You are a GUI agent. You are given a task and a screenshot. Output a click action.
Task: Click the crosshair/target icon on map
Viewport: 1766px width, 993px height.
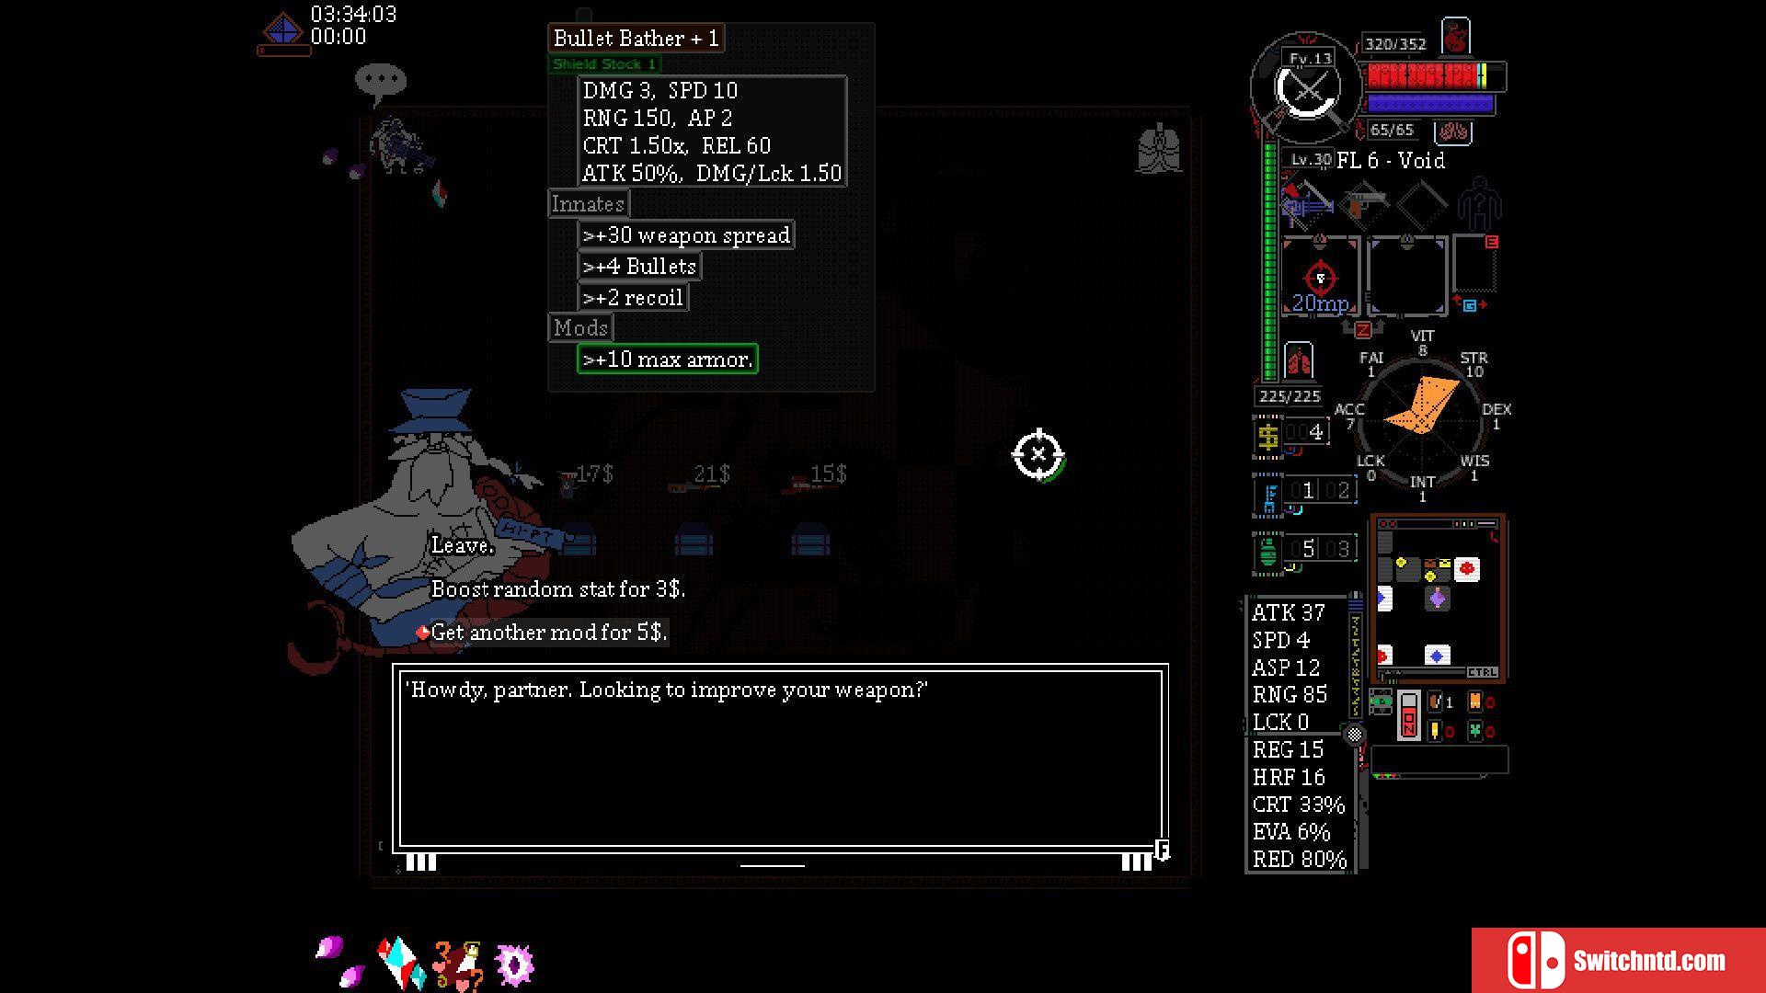tap(1037, 455)
